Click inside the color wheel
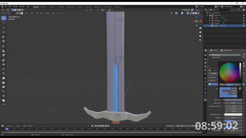The image size is (246, 138). point(229,72)
